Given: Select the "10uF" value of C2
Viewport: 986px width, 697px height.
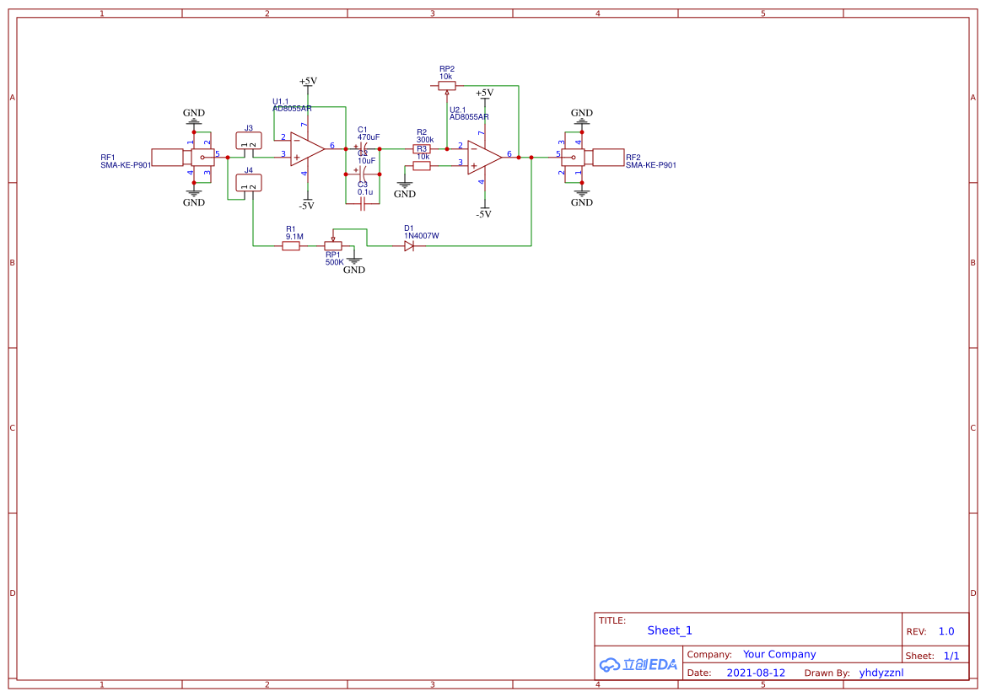Looking at the screenshot, I should click(367, 161).
